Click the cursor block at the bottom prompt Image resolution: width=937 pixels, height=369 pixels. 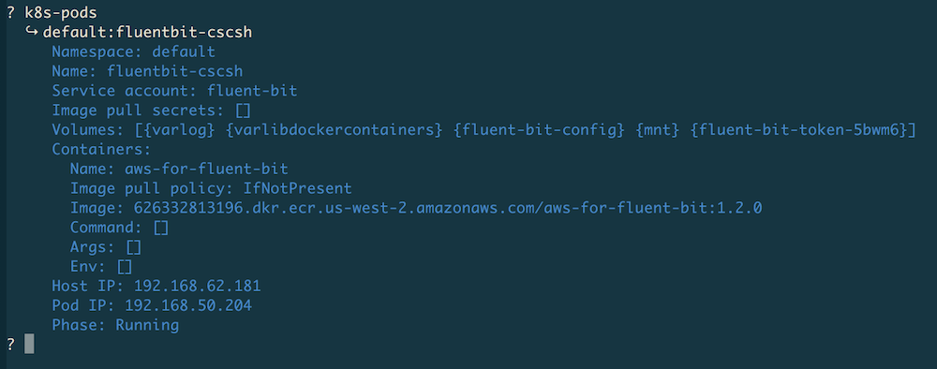(x=29, y=344)
